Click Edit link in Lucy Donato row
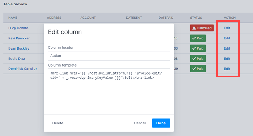Screen dimensions: 253x136 click(227, 28)
